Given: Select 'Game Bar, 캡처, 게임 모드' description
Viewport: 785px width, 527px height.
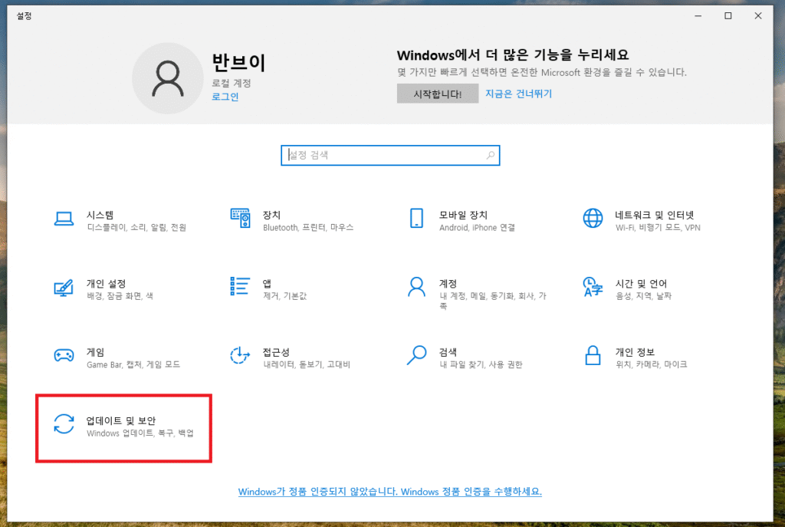Looking at the screenshot, I should pos(133,364).
